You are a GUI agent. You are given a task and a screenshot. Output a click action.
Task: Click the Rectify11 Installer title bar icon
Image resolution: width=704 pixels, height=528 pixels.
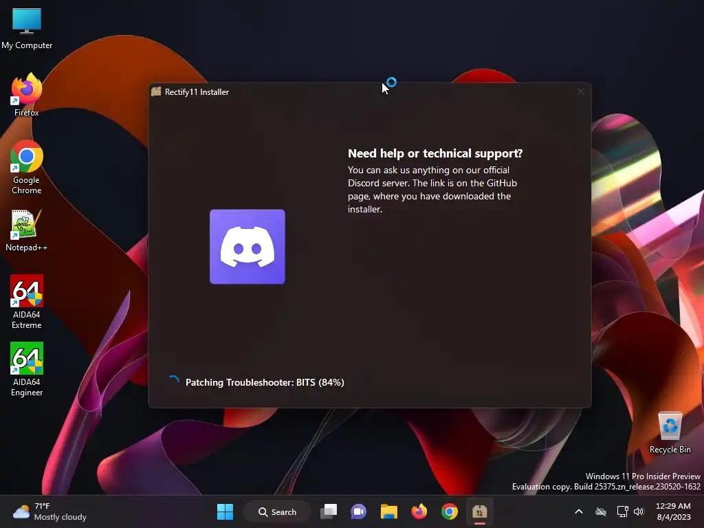point(156,91)
